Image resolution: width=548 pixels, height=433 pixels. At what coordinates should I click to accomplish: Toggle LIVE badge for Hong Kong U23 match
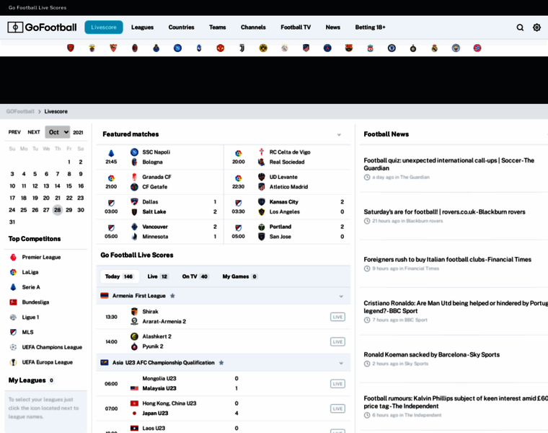click(x=337, y=408)
